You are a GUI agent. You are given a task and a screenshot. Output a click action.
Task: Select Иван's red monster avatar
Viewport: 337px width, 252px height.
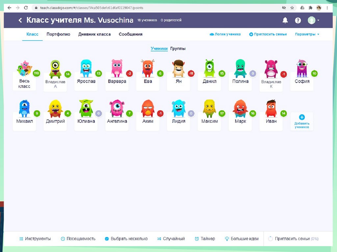(x=271, y=108)
